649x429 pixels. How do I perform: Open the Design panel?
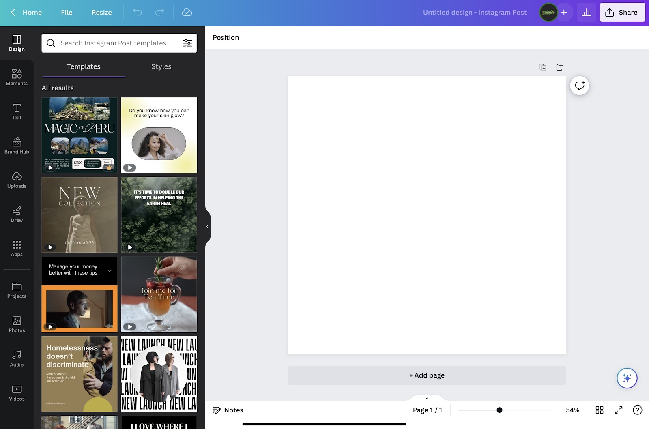click(17, 43)
